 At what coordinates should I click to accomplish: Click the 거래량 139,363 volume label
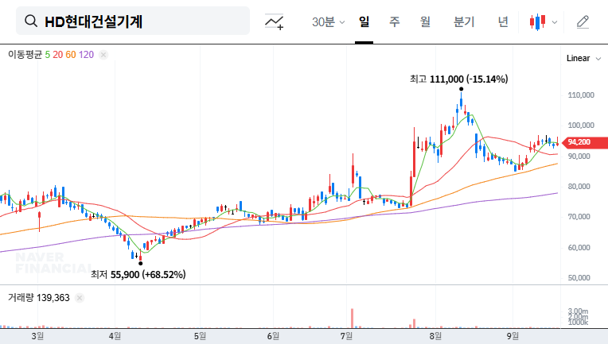39,298
